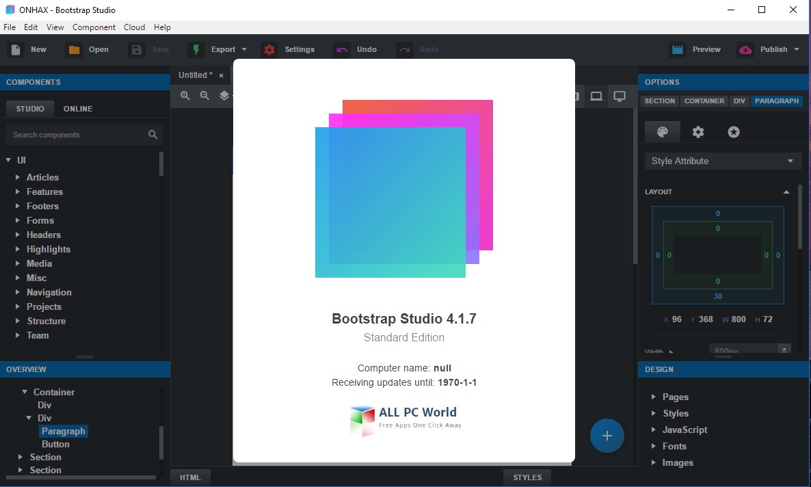
Task: Open the Publish dropdown arrow
Action: point(797,50)
